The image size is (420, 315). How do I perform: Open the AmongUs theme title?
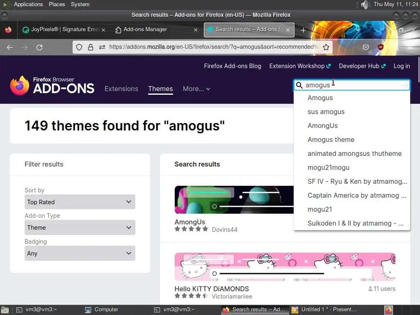click(189, 222)
